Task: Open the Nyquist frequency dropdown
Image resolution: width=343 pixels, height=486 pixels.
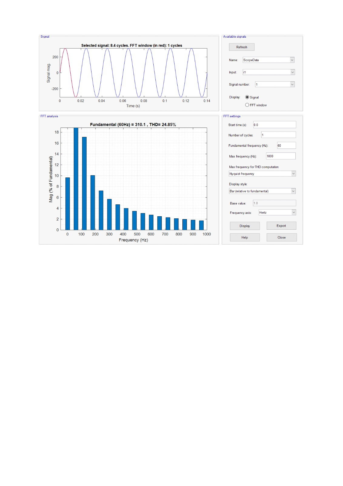Action: click(x=262, y=174)
